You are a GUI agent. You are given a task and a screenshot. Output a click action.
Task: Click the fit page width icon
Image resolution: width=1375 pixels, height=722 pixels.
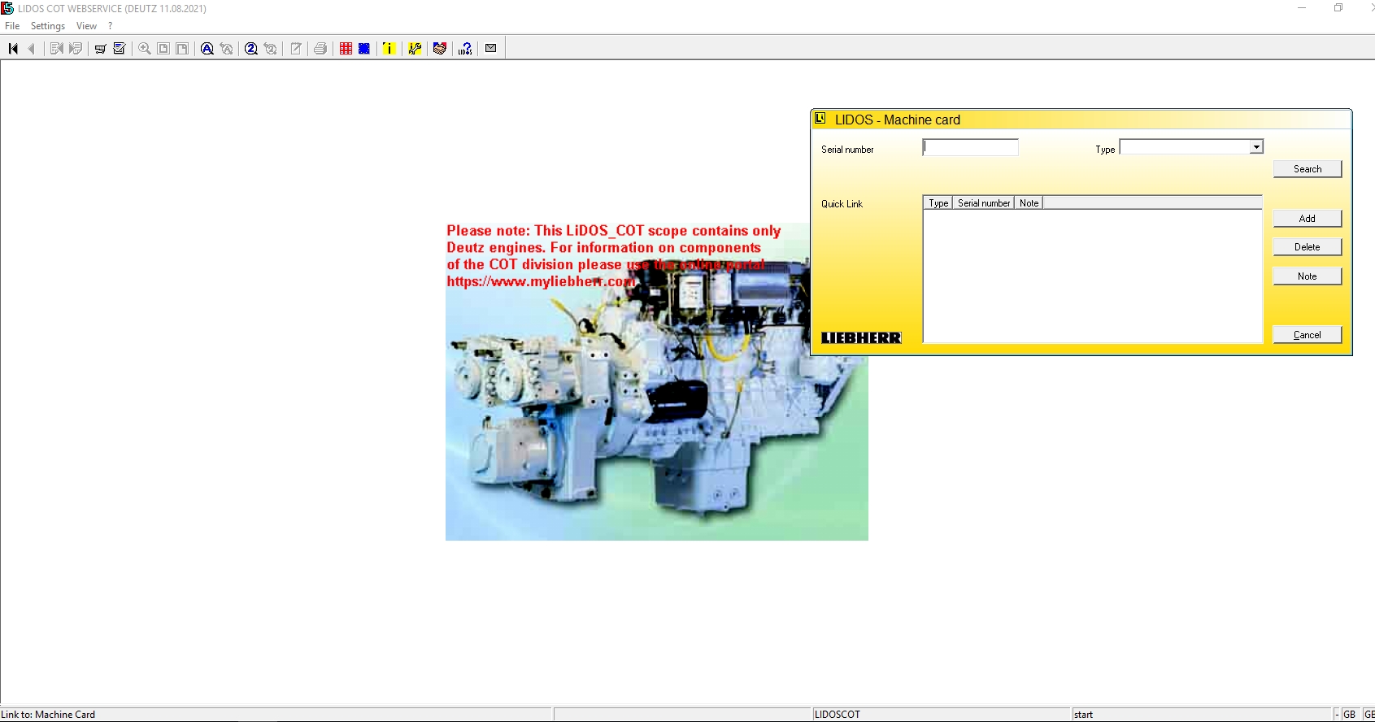point(182,49)
